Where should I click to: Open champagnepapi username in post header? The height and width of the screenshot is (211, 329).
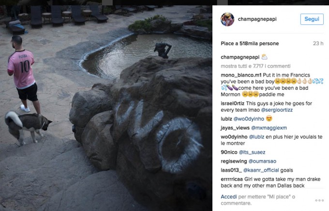point(257,19)
